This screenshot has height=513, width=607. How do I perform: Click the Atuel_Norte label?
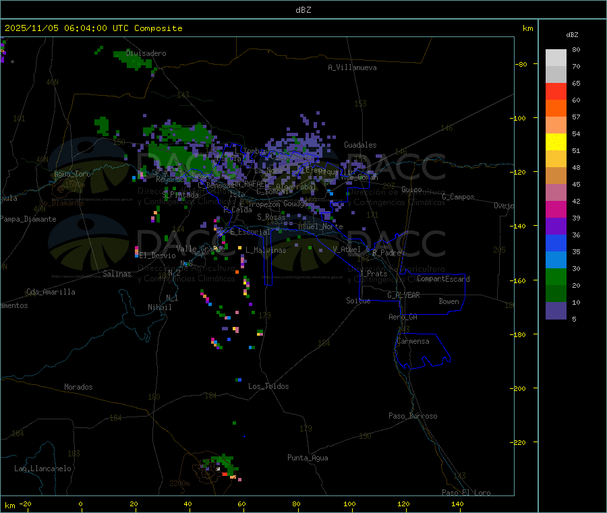(x=320, y=227)
